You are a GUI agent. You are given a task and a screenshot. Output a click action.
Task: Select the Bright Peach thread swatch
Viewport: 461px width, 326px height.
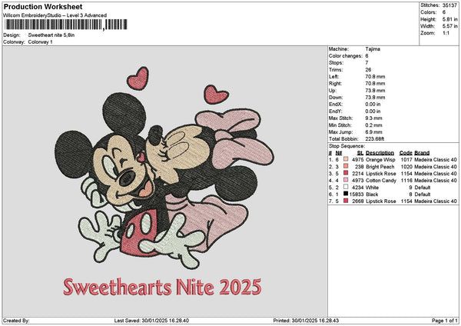point(347,166)
